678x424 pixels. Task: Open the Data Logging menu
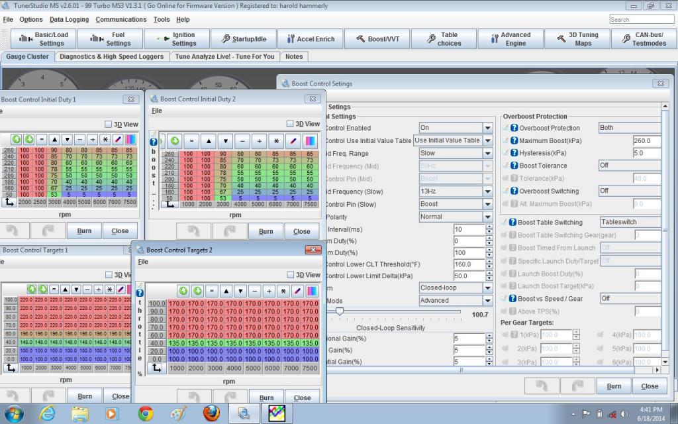(69, 19)
